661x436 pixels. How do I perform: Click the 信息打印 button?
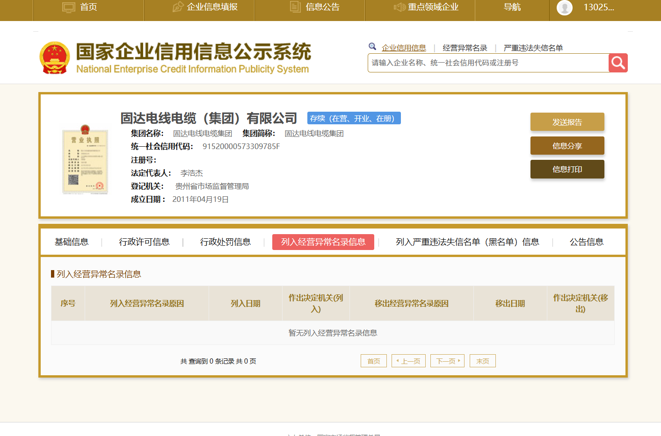coord(567,169)
